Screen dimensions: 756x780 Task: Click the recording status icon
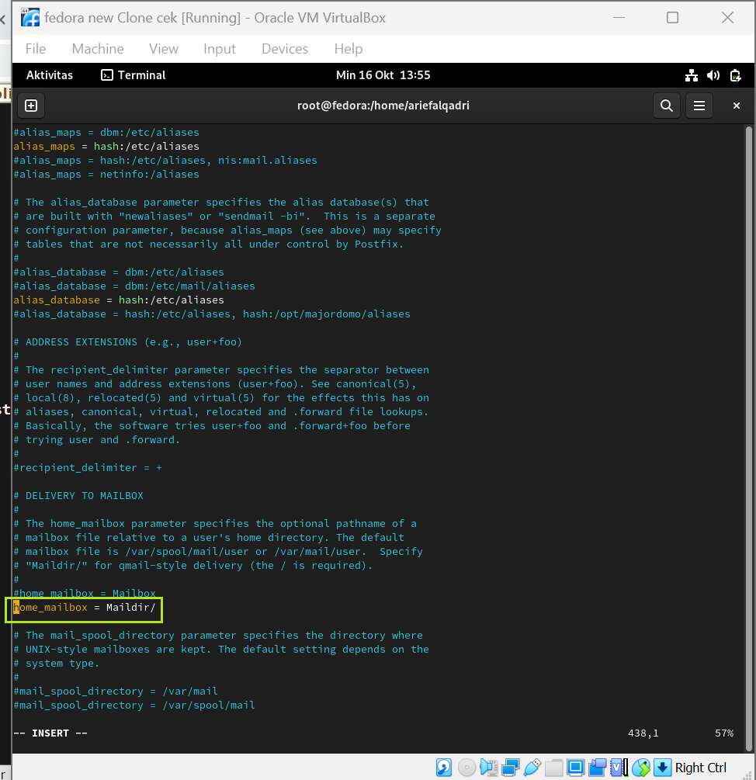pos(598,768)
